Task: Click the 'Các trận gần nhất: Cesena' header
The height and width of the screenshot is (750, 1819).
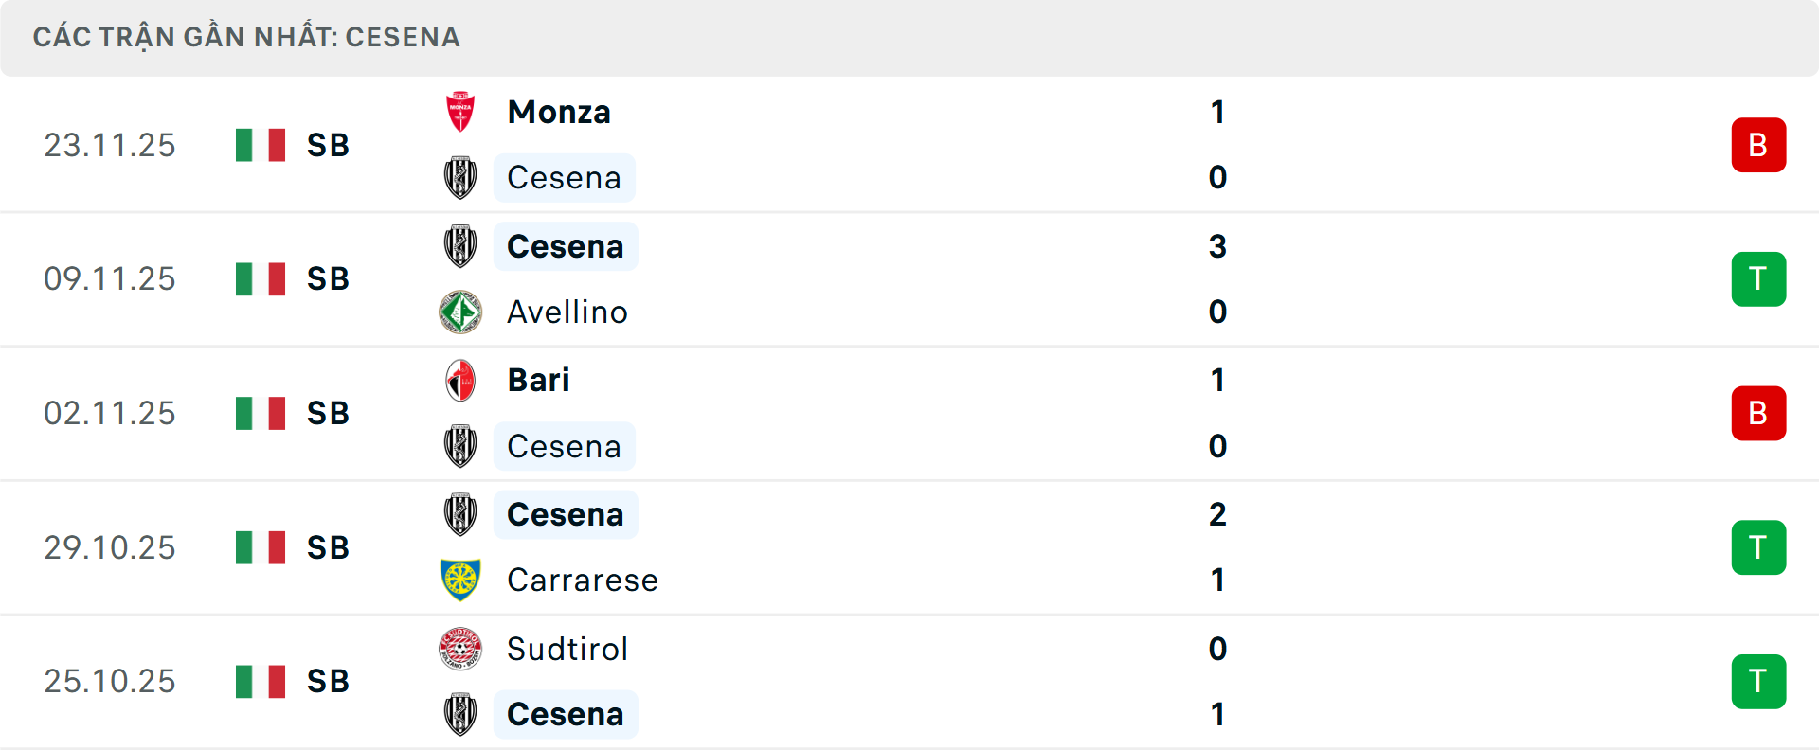Action: coord(246,37)
